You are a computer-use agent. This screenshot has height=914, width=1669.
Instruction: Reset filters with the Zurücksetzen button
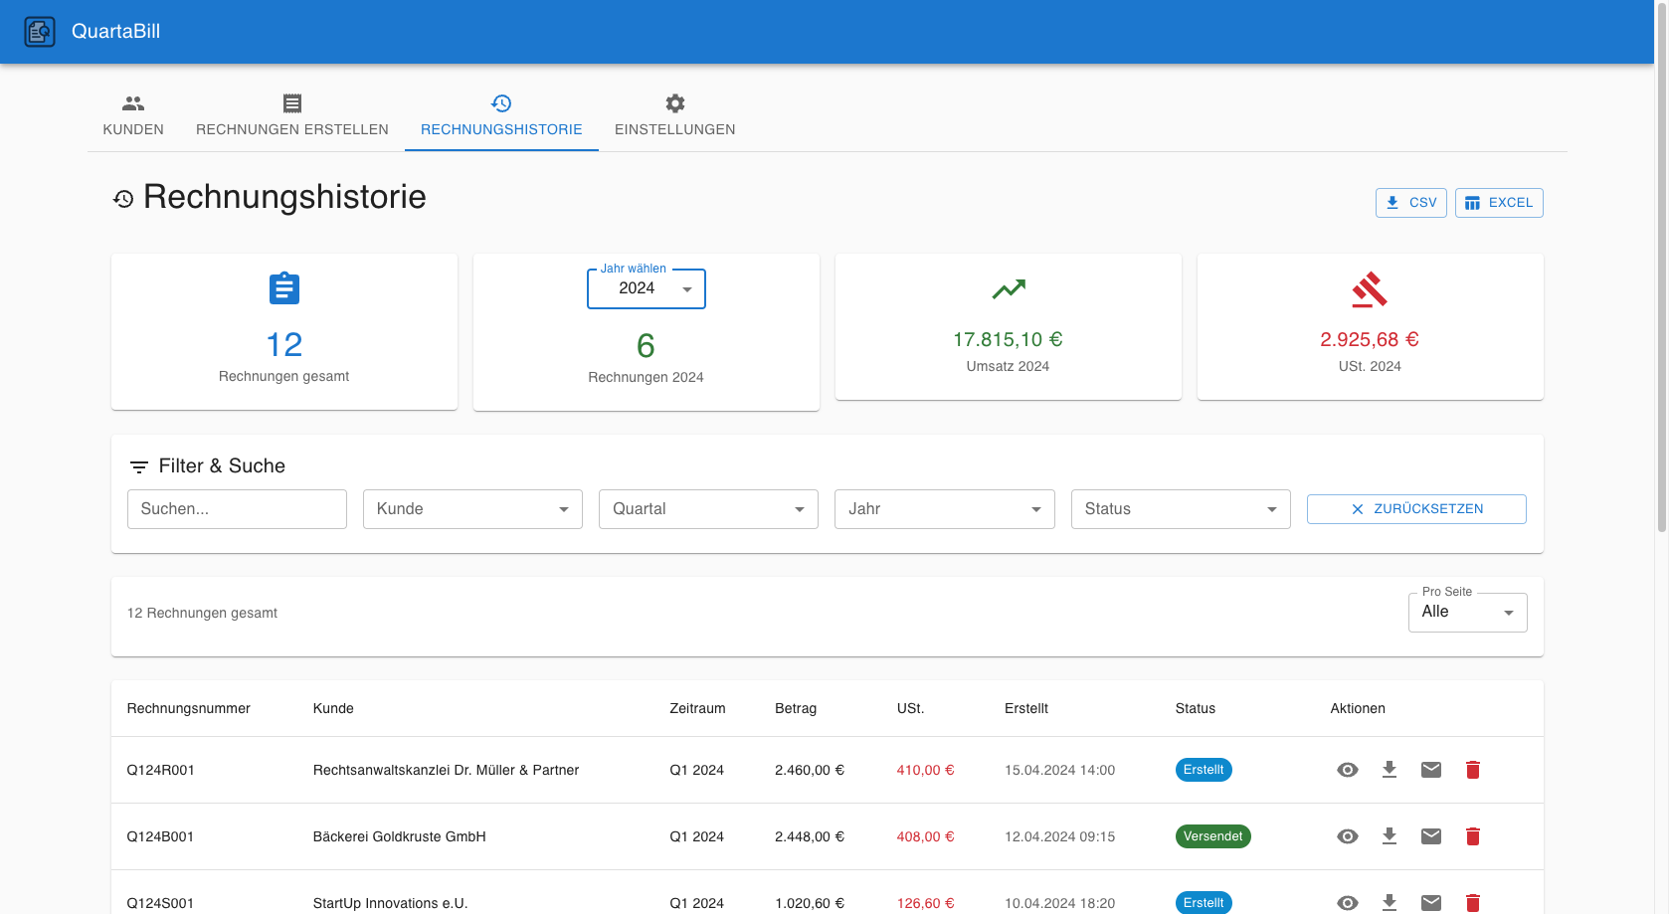[x=1416, y=508]
